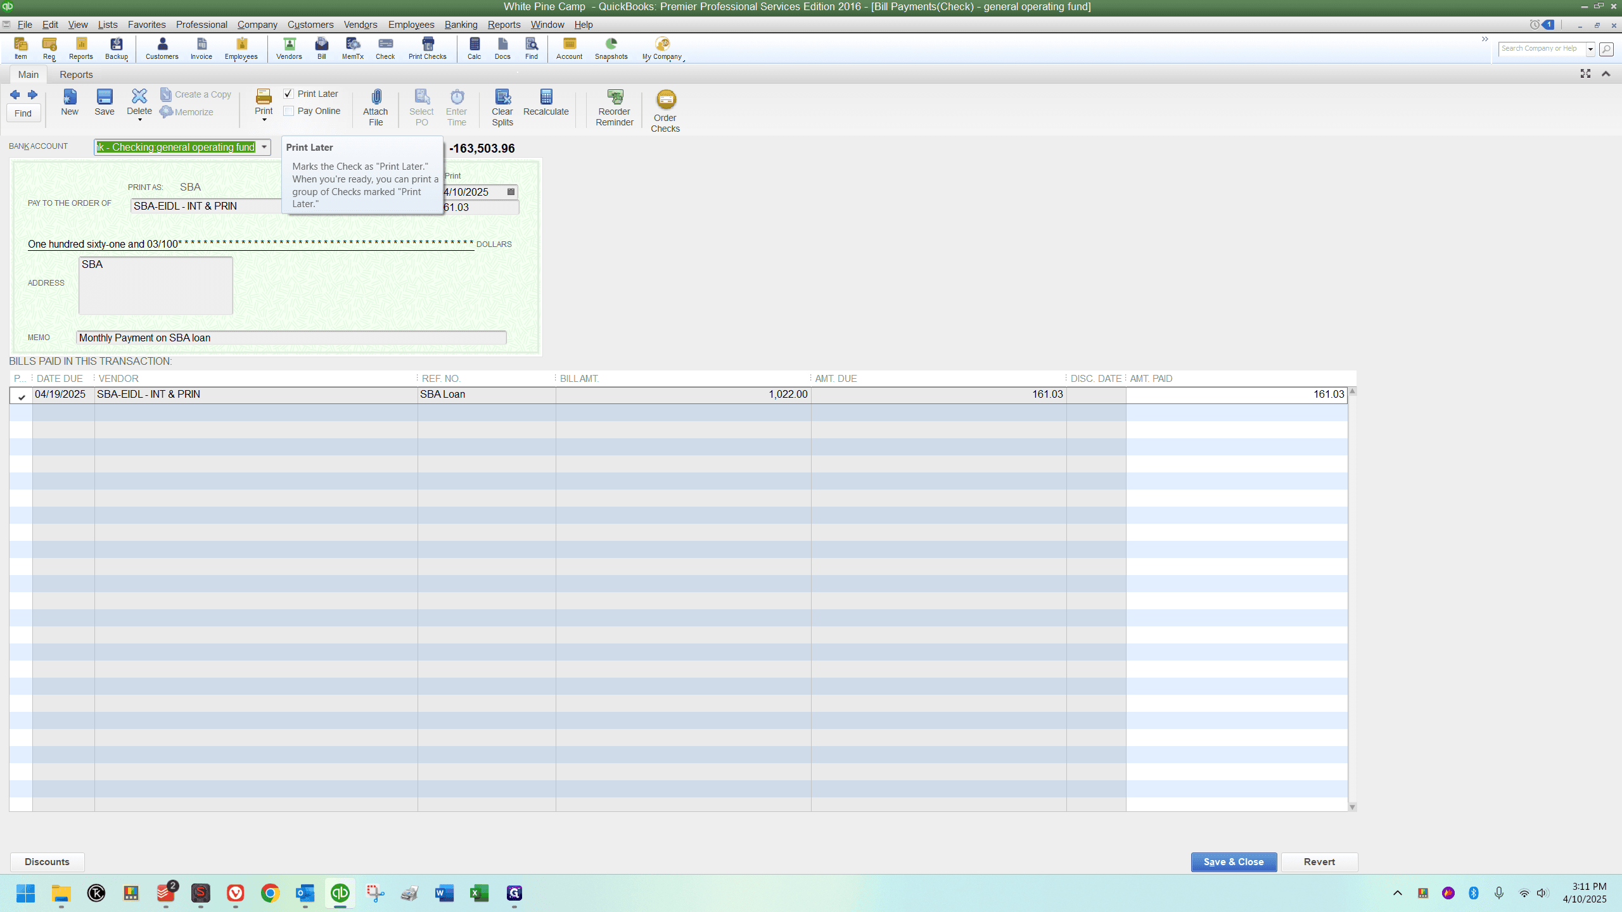Click the Recalculate icon
This screenshot has height=912, width=1622.
point(546,103)
